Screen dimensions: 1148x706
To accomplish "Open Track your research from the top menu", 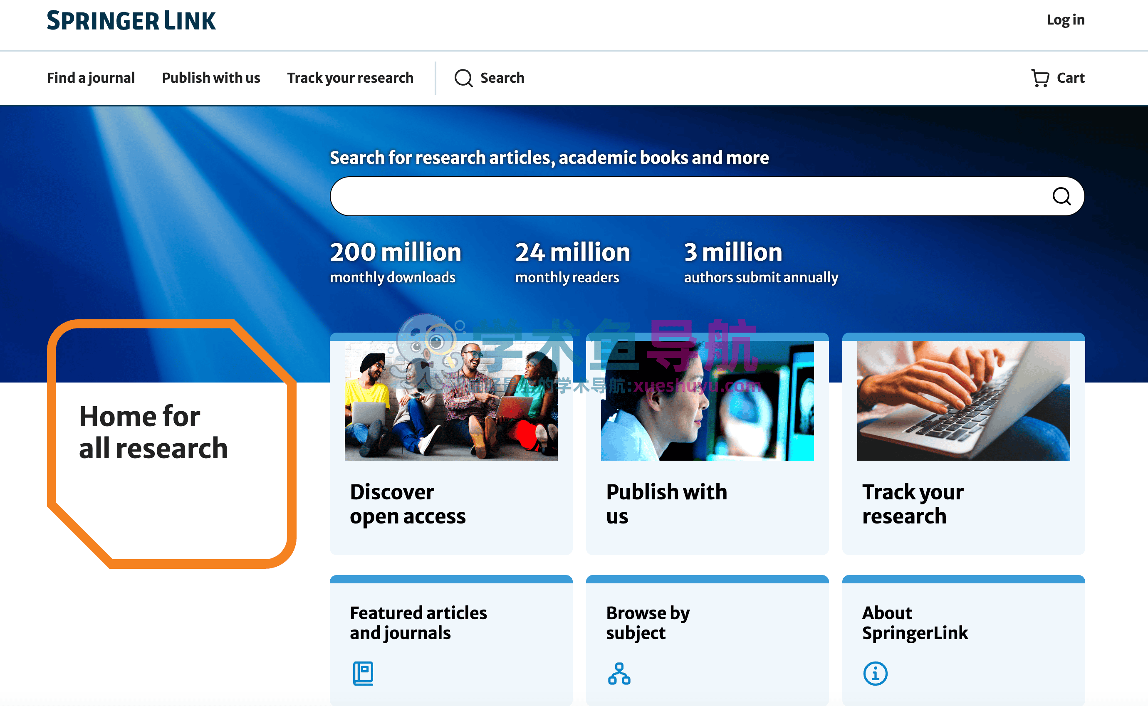I will [350, 78].
